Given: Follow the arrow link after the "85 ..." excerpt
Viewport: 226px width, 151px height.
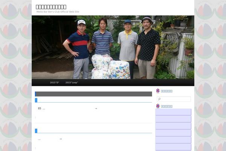Looking at the screenshot, I should 96,108.
